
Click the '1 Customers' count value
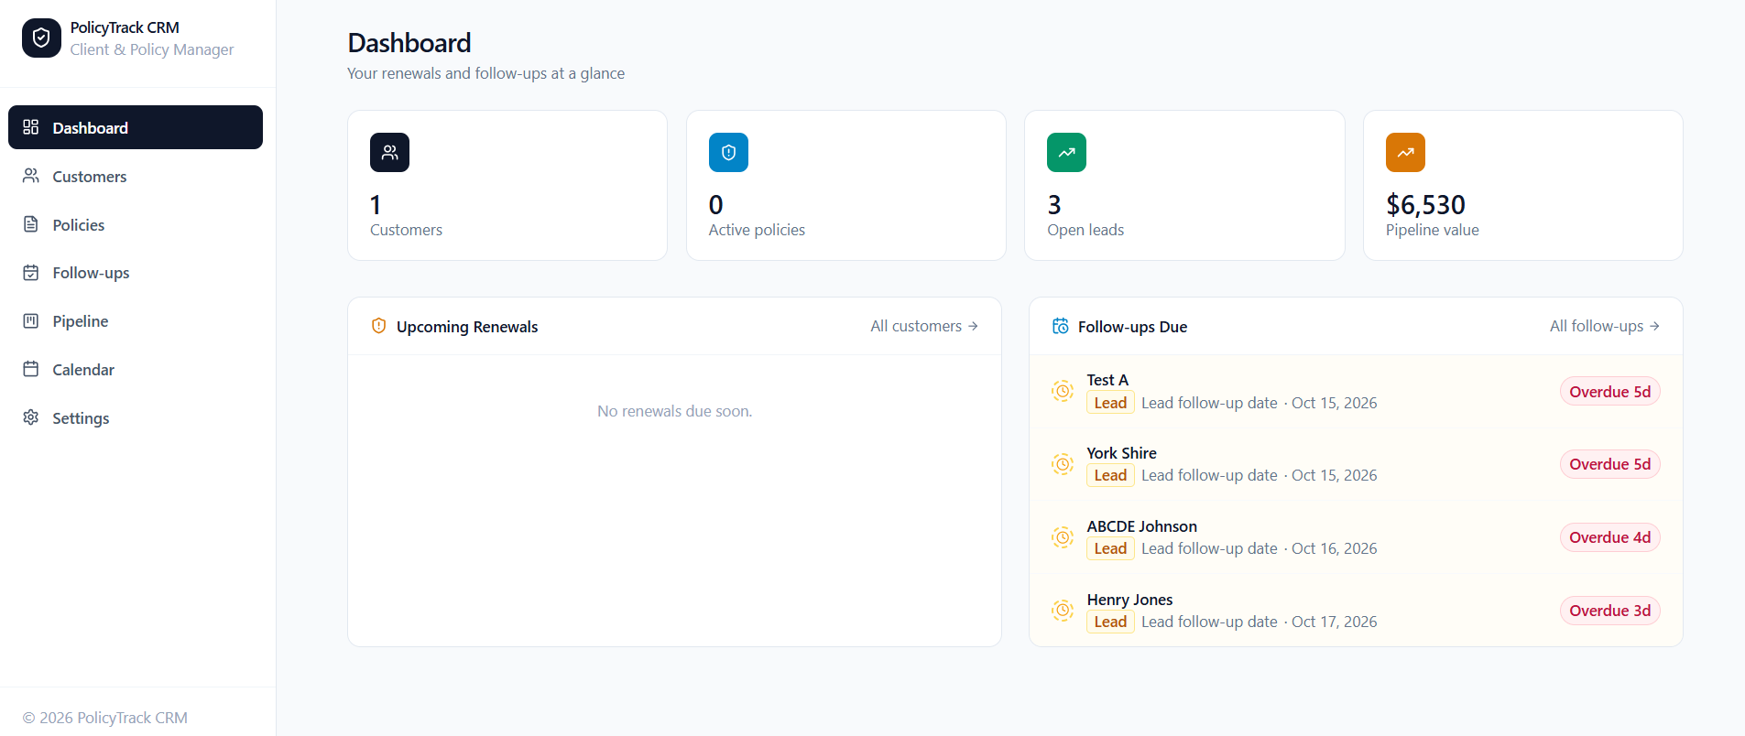point(376,204)
